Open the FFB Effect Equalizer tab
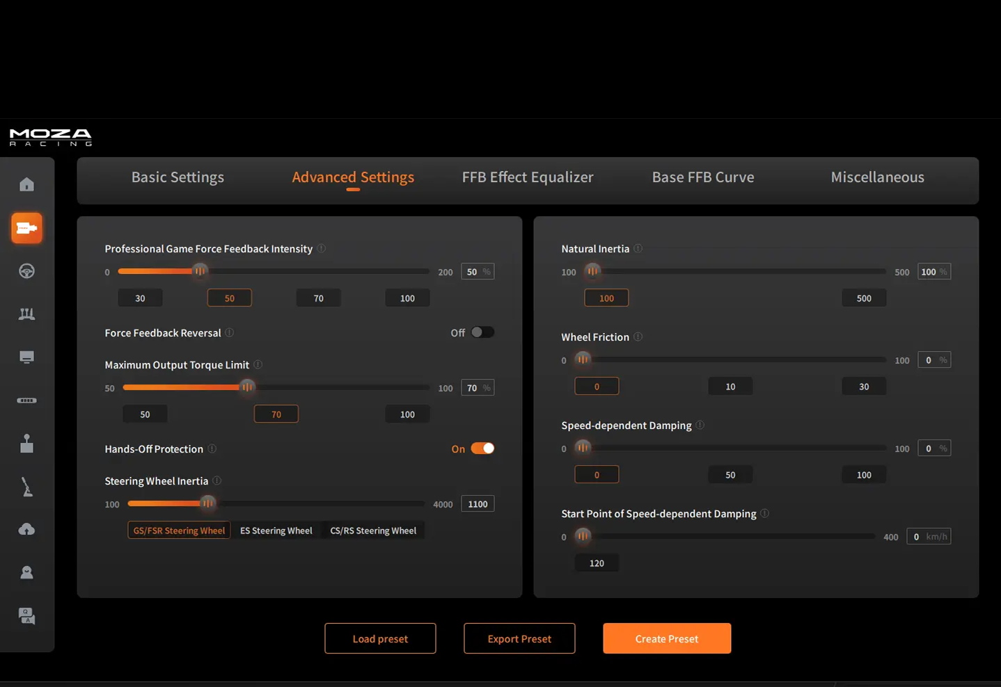The height and width of the screenshot is (687, 1001). coord(528,177)
